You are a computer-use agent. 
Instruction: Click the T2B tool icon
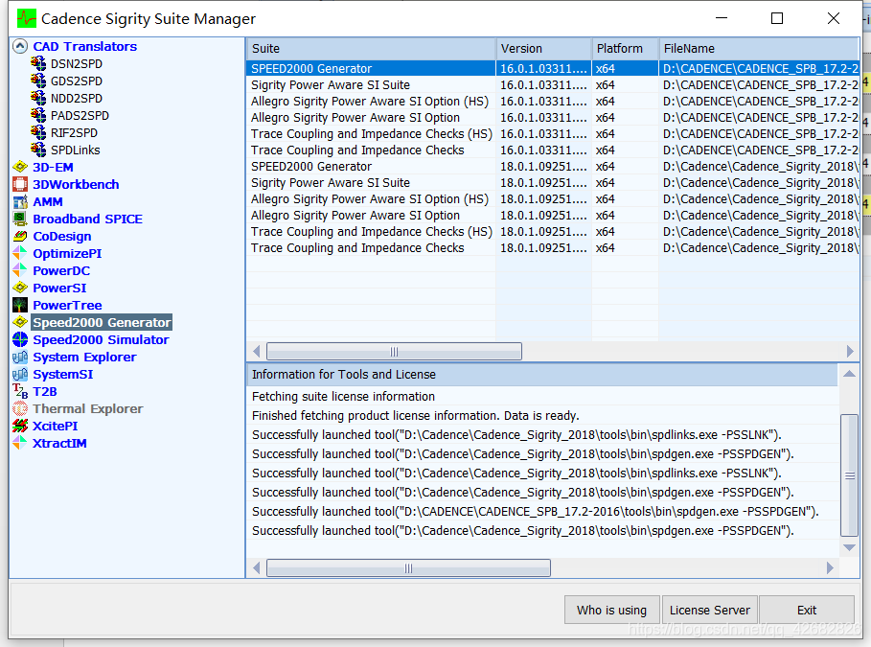[x=20, y=391]
